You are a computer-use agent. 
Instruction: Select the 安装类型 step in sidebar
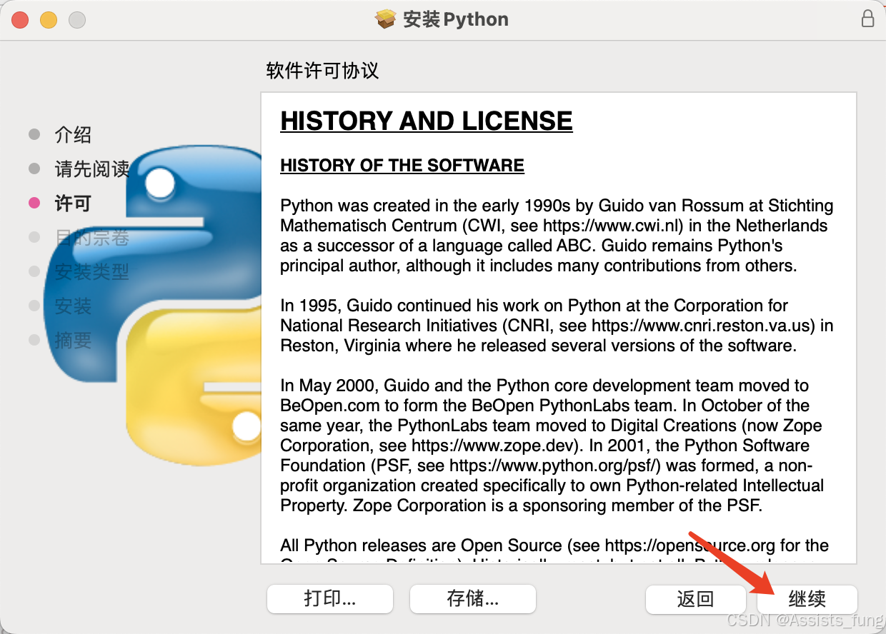pyautogui.click(x=92, y=272)
